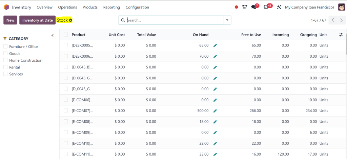This screenshot has height=159, width=347.
Task: Edit On Hand quantity for E-COM07
Action: tap(215, 111)
